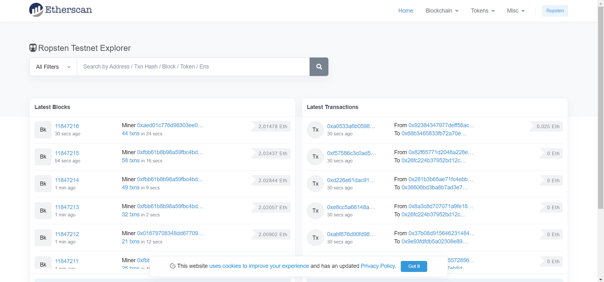Open block 11847211
604x282 pixels.
click(67, 261)
